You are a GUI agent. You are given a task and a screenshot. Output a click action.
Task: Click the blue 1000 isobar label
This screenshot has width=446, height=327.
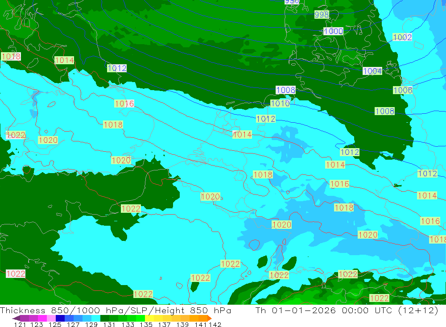(x=333, y=31)
